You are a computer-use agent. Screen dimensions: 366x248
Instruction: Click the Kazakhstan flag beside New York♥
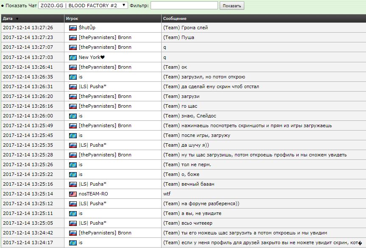point(73,57)
